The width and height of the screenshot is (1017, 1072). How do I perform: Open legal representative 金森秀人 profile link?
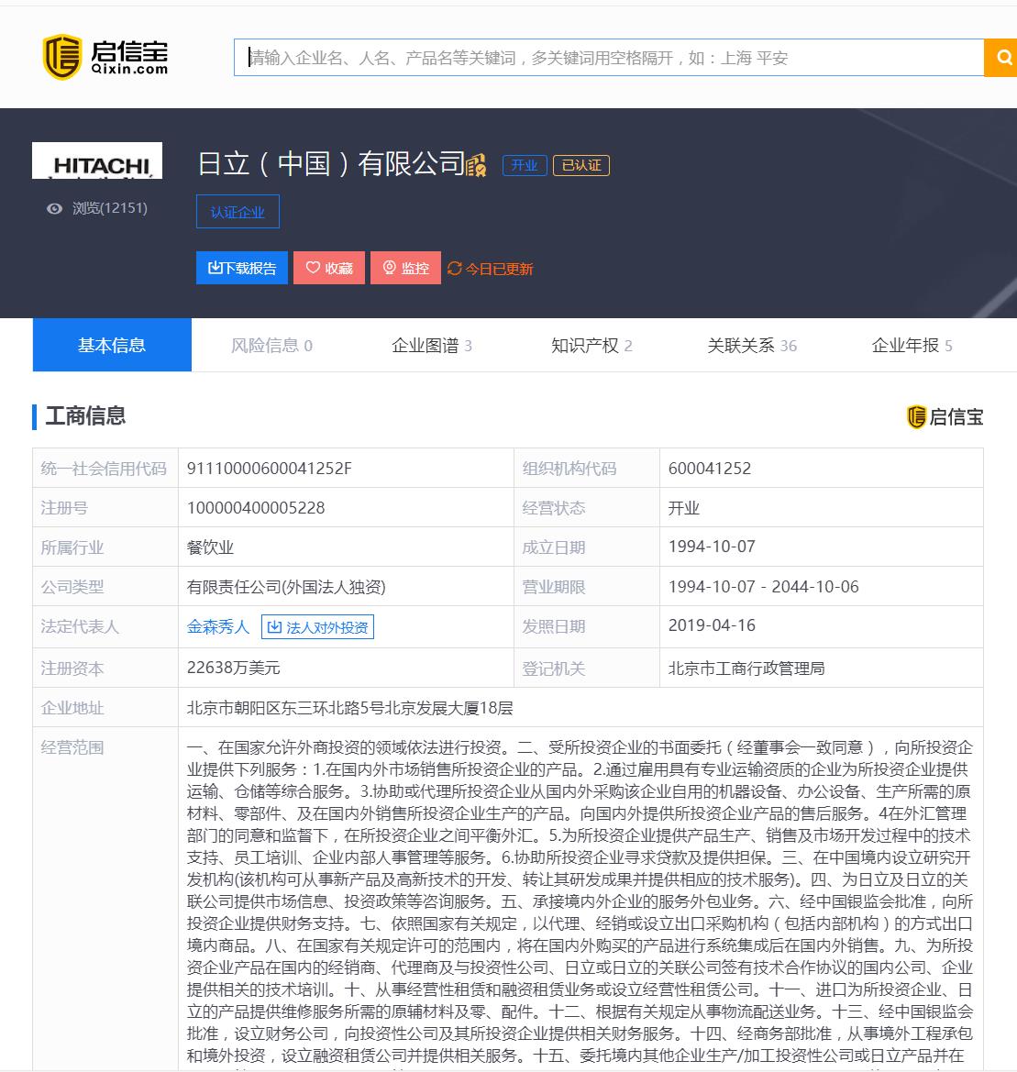click(x=216, y=626)
